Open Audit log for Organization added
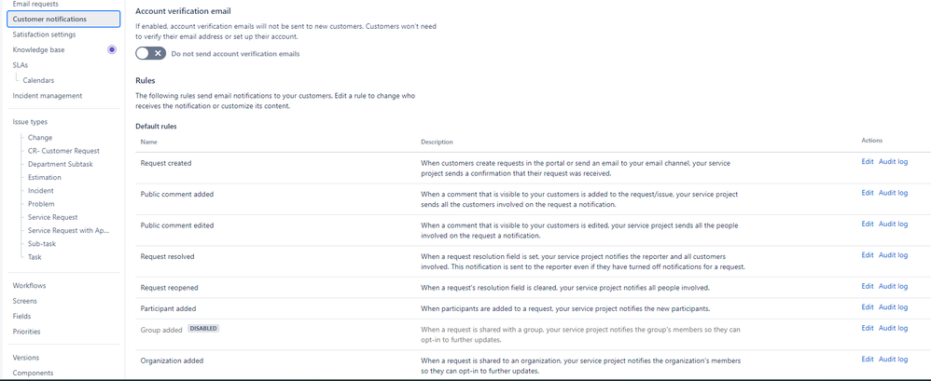 pyautogui.click(x=893, y=359)
